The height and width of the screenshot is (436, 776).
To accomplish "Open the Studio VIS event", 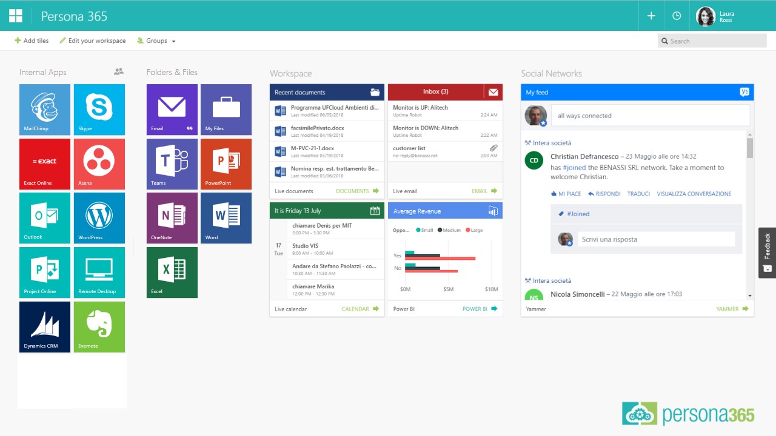I will pos(336,249).
